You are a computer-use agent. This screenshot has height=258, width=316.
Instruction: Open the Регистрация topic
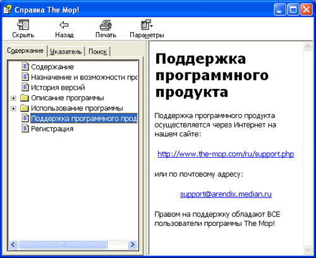[x=52, y=129]
